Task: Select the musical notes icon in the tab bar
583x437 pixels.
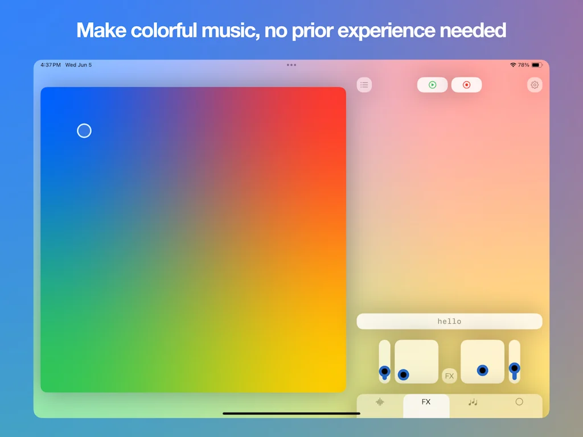Action: (x=473, y=402)
